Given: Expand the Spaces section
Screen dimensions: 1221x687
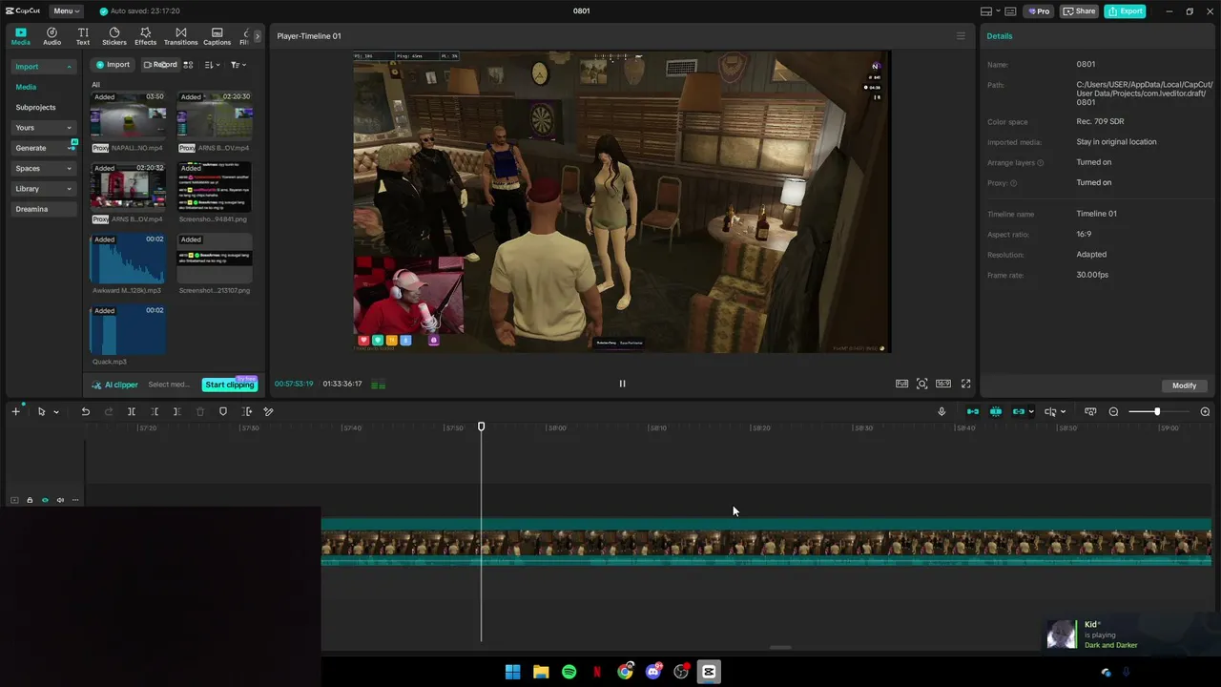Looking at the screenshot, I should click(43, 168).
